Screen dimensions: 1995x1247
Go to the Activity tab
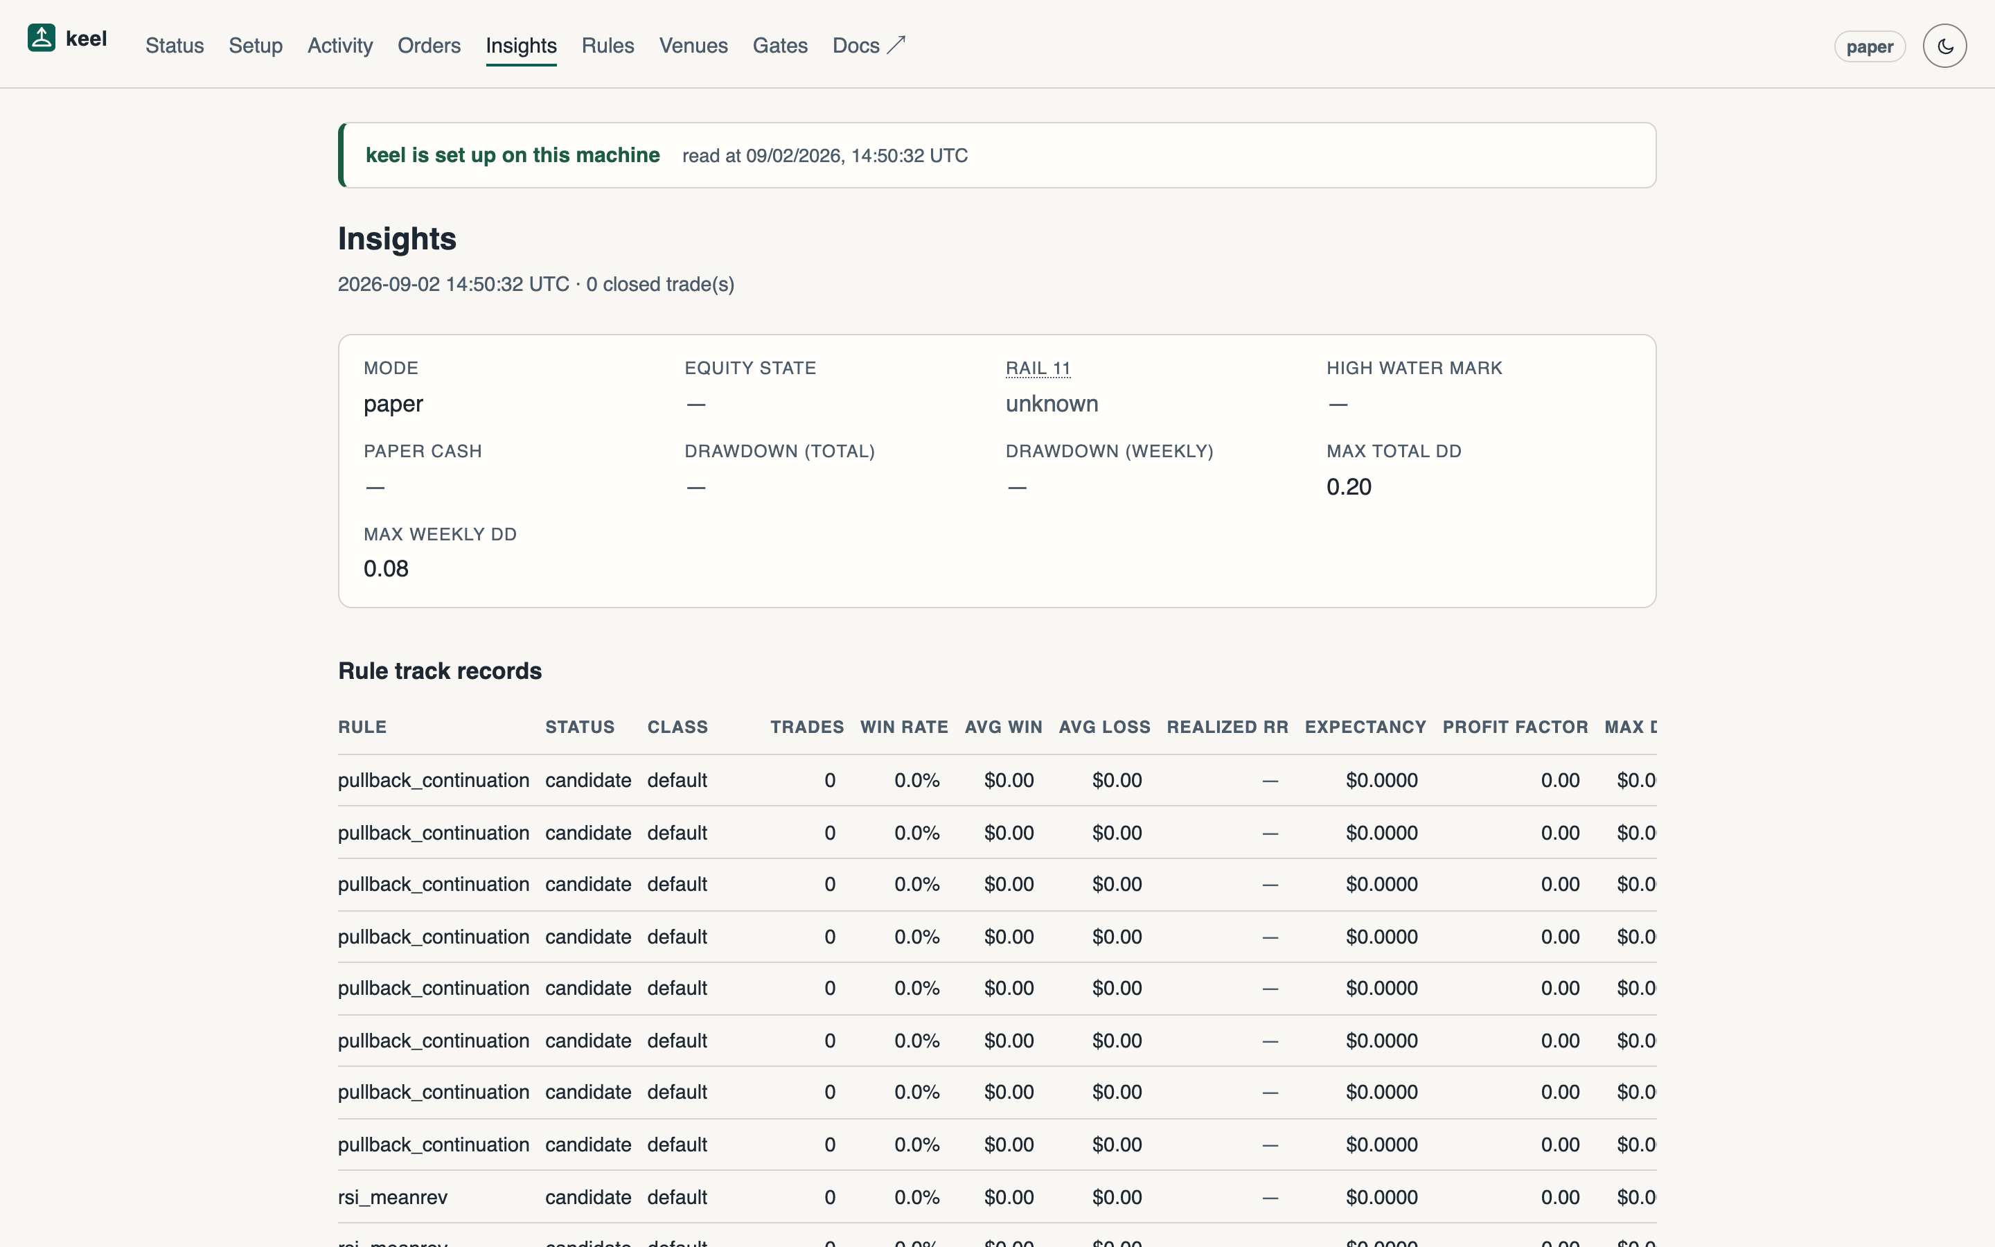(x=339, y=45)
